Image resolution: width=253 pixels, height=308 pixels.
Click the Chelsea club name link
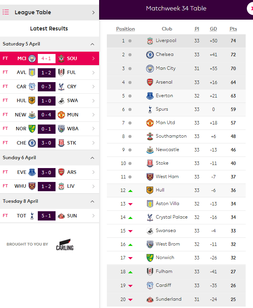tap(165, 54)
